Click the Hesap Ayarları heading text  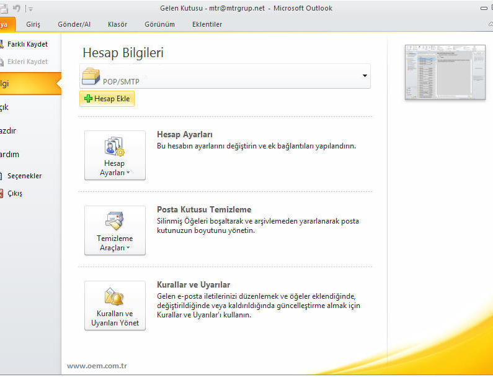(185, 135)
